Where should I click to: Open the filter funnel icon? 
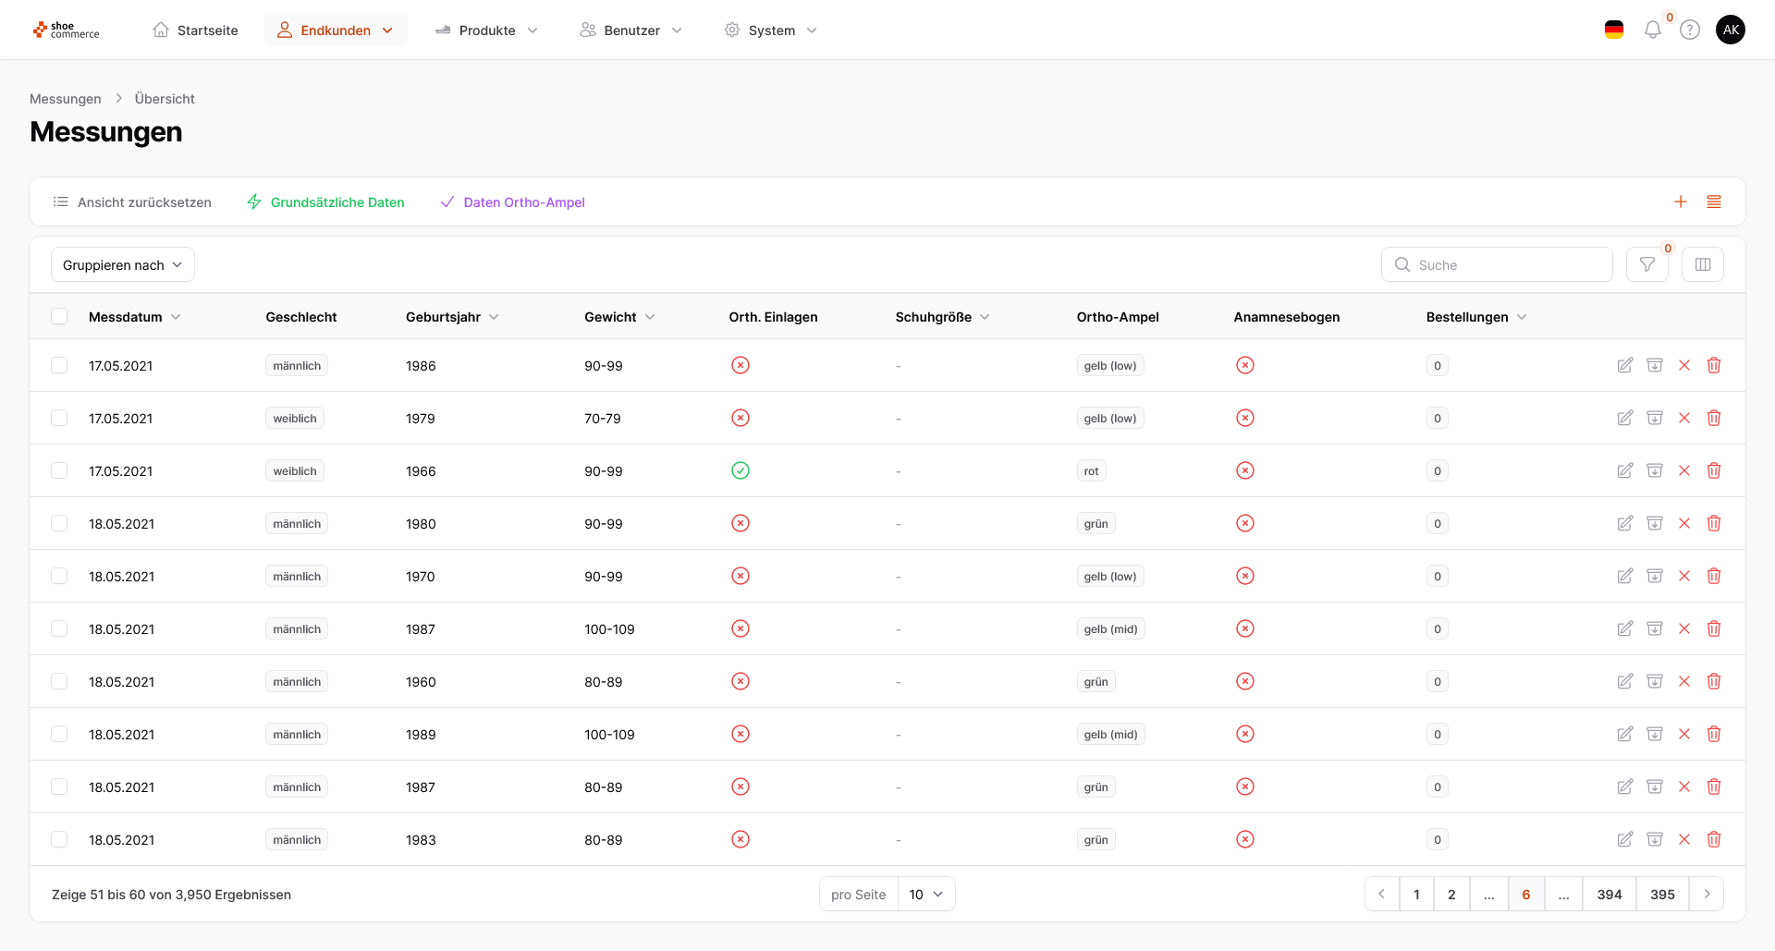click(x=1646, y=265)
